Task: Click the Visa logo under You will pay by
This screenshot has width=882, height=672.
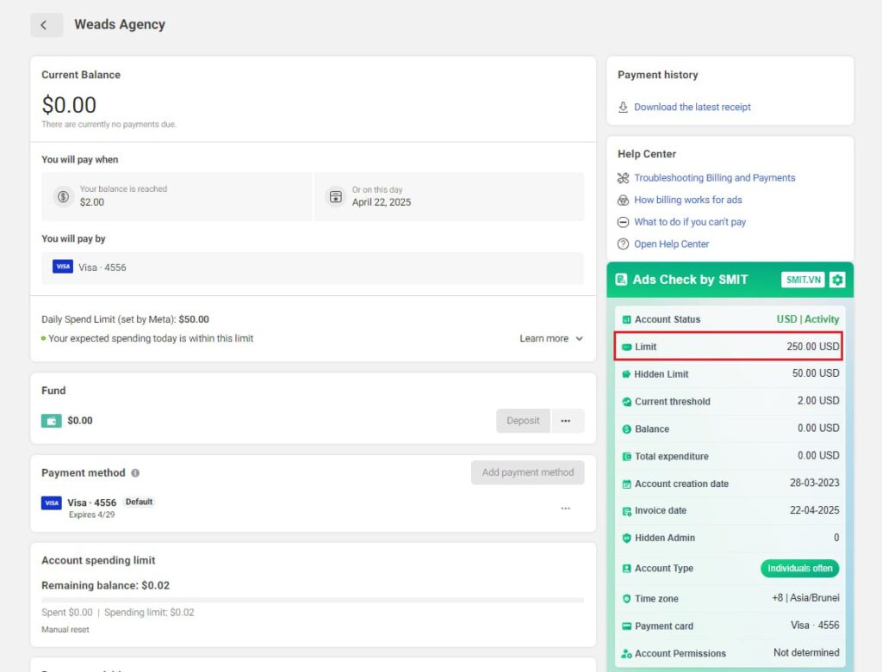Action: 62,267
